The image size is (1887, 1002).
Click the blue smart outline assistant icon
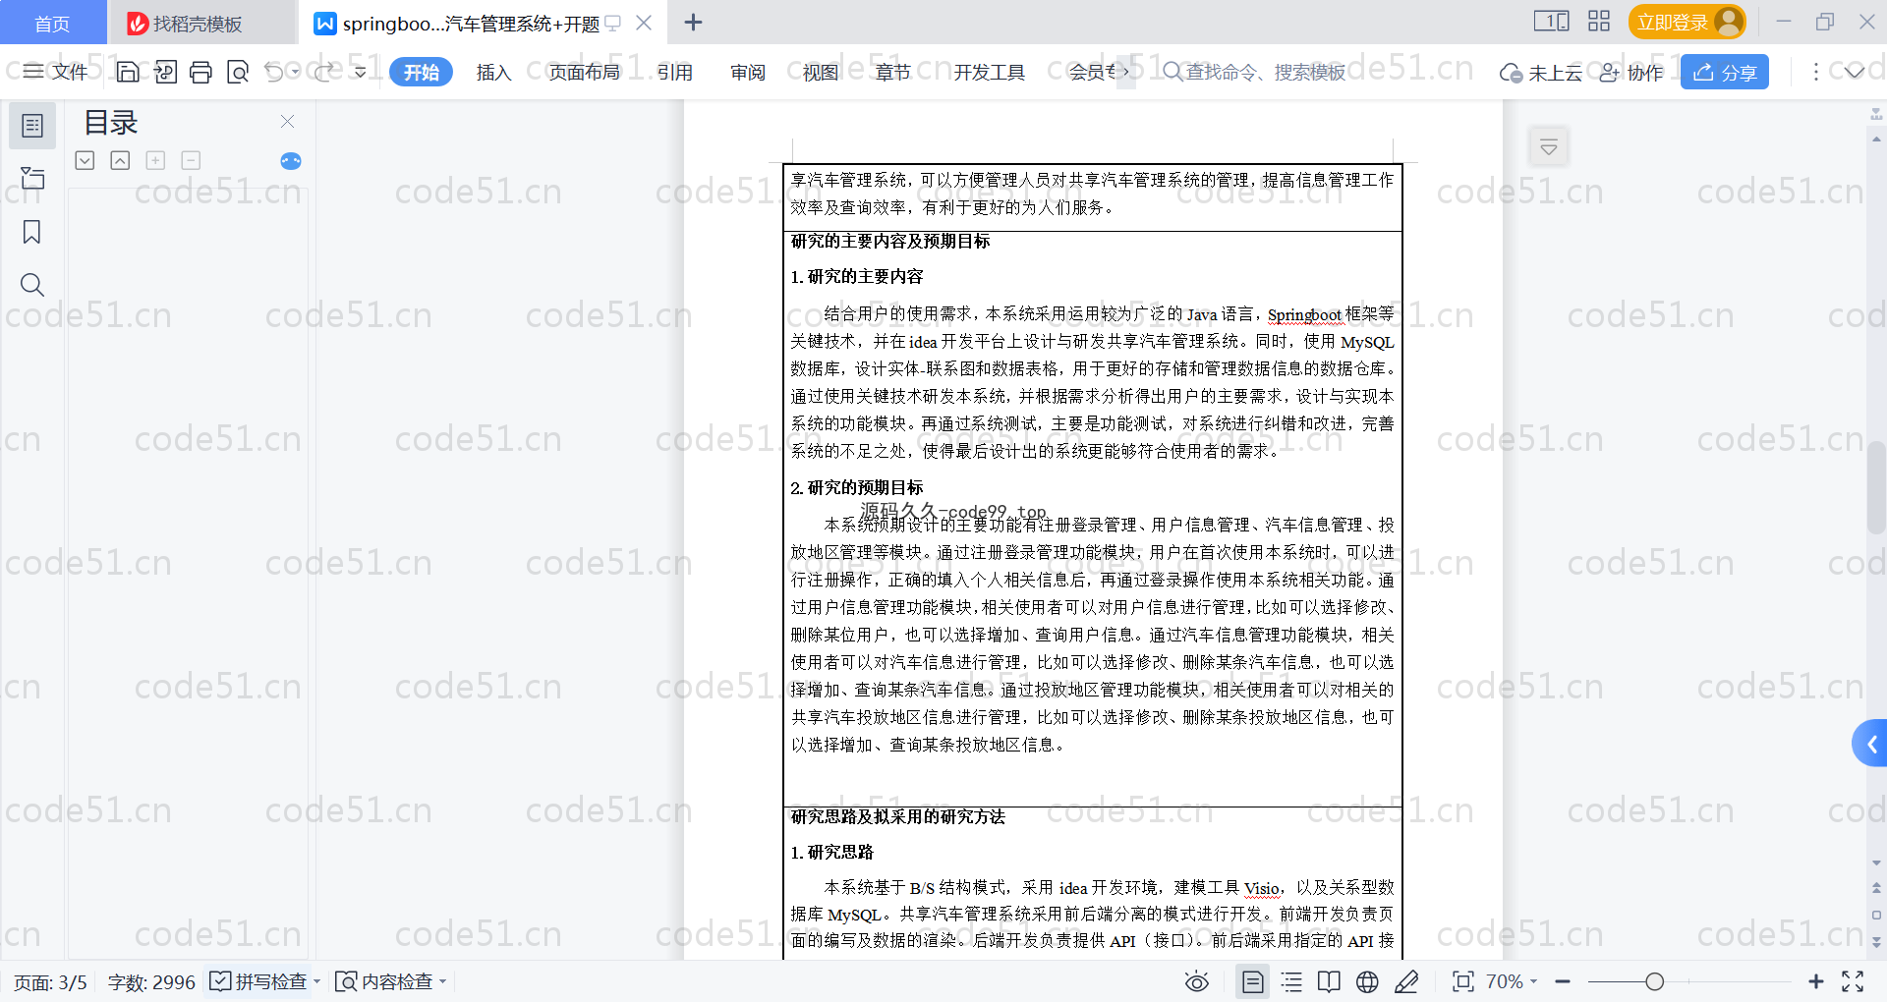[291, 161]
